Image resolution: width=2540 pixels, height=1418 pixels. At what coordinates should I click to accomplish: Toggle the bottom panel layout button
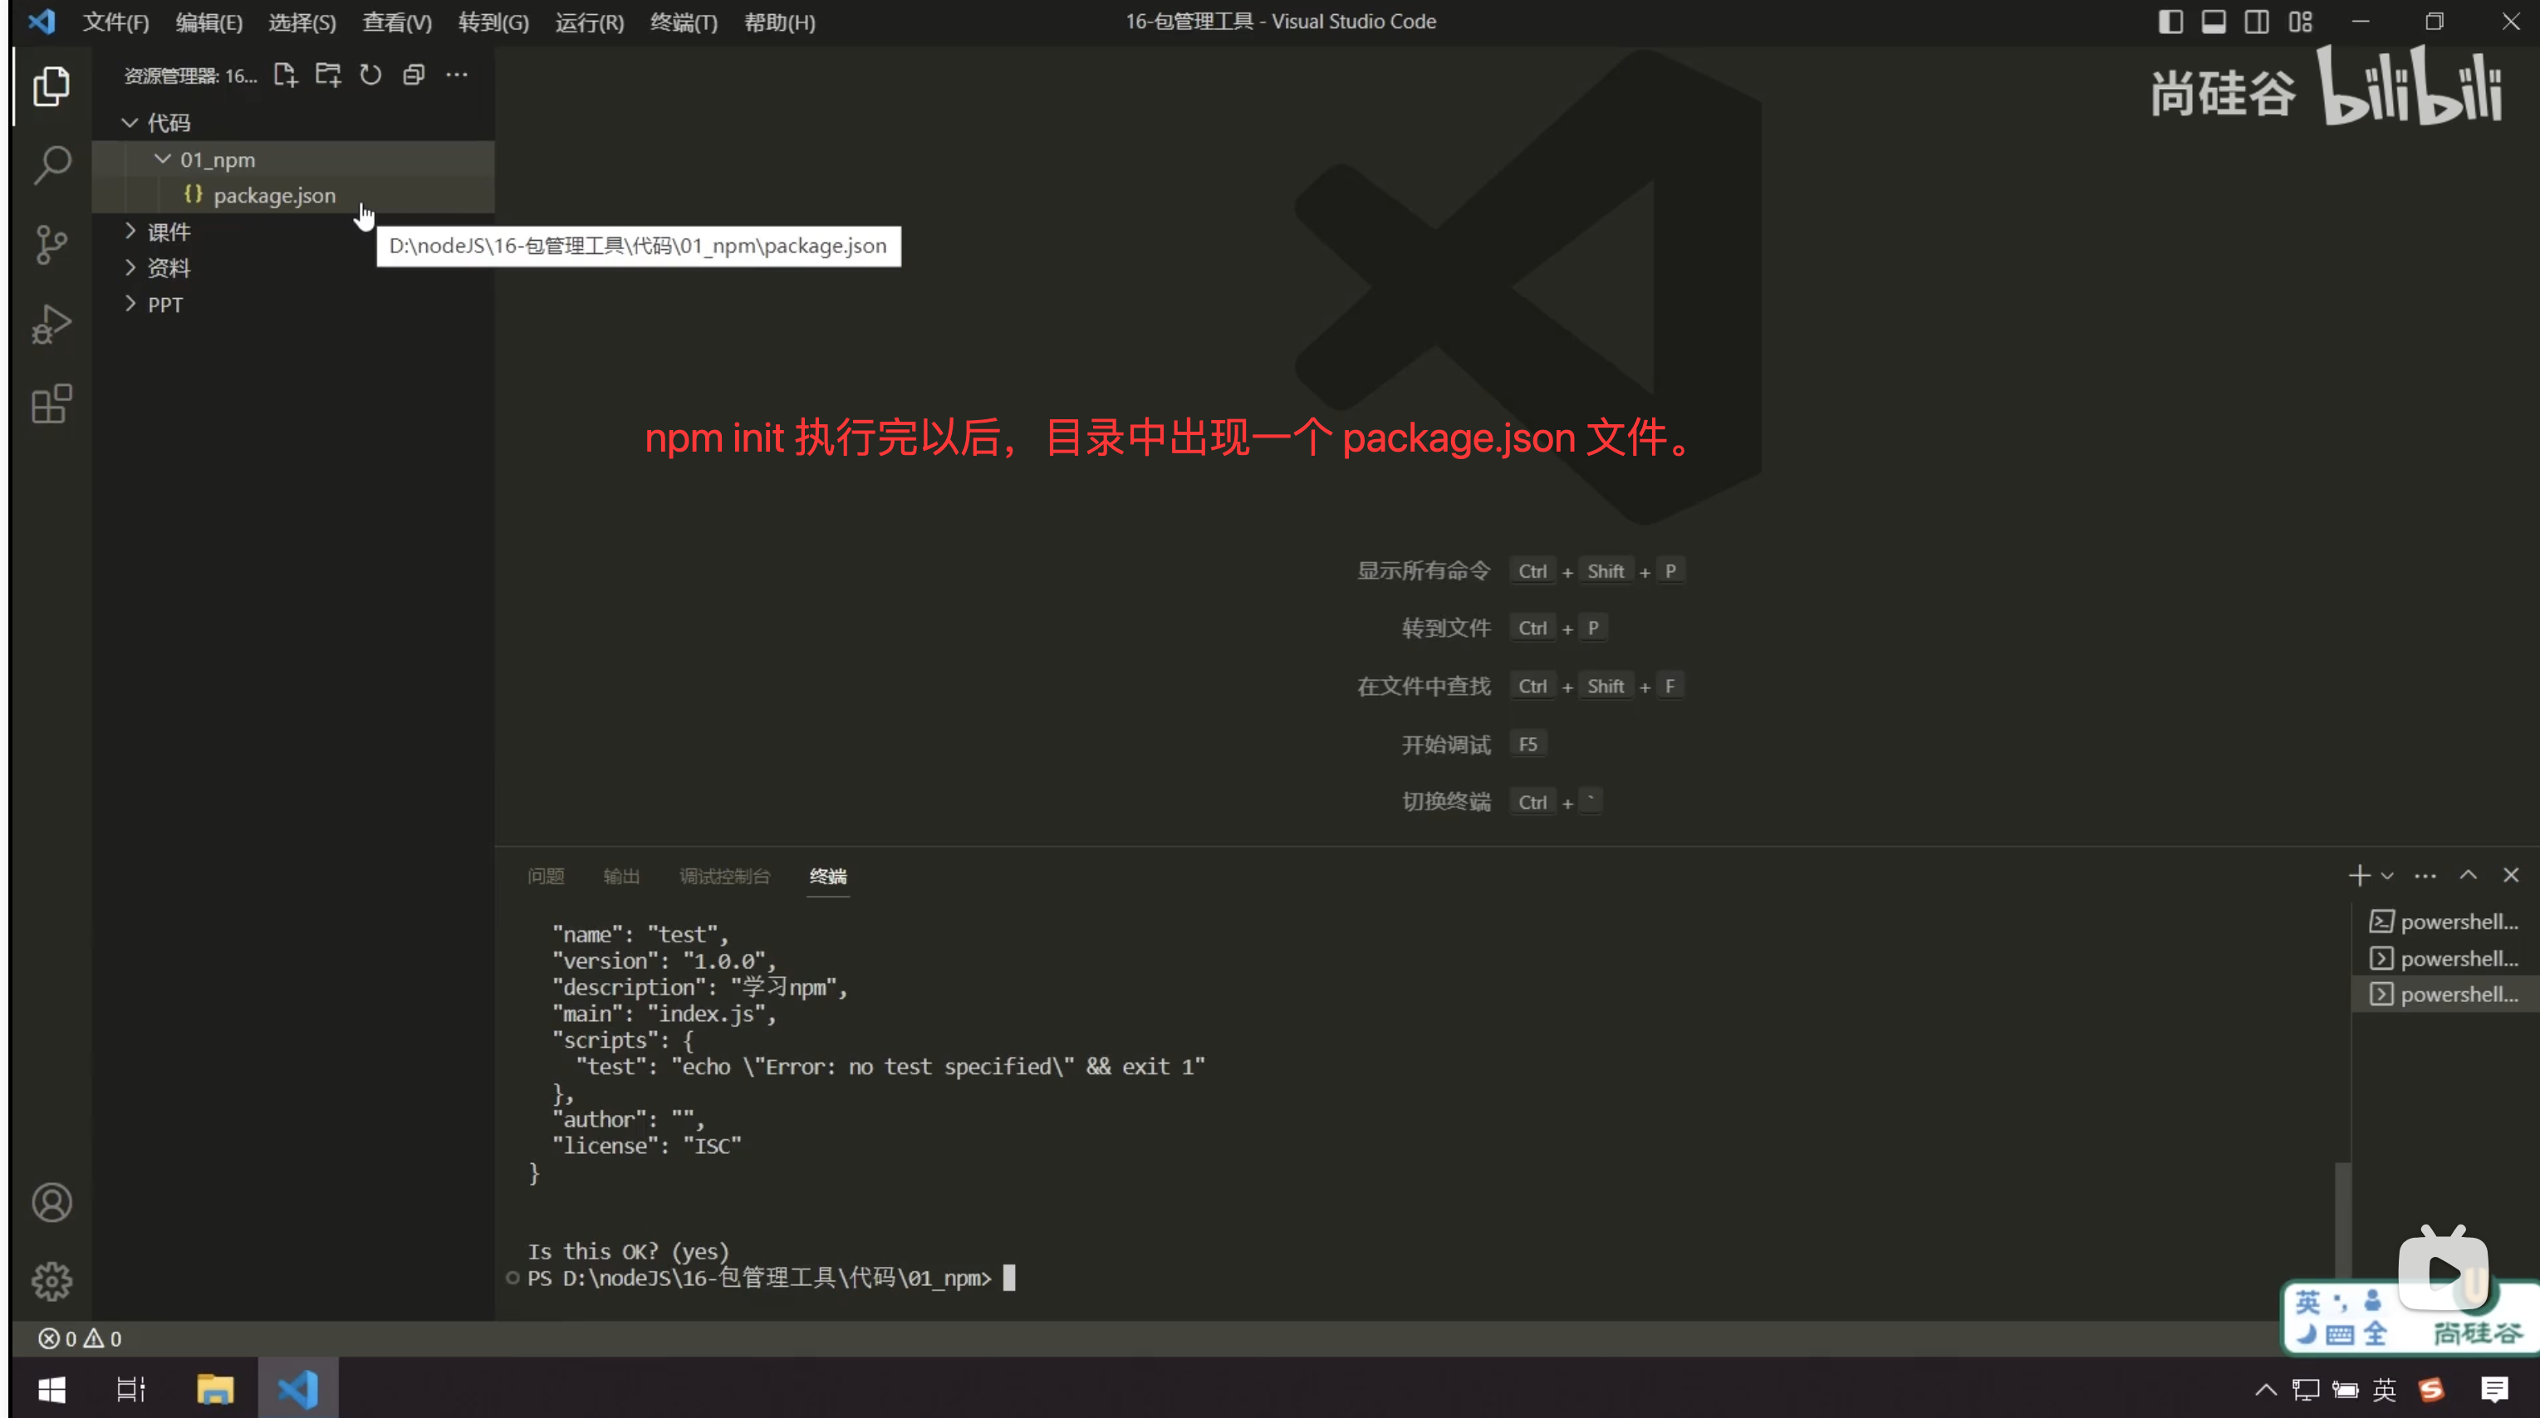pos(2213,22)
